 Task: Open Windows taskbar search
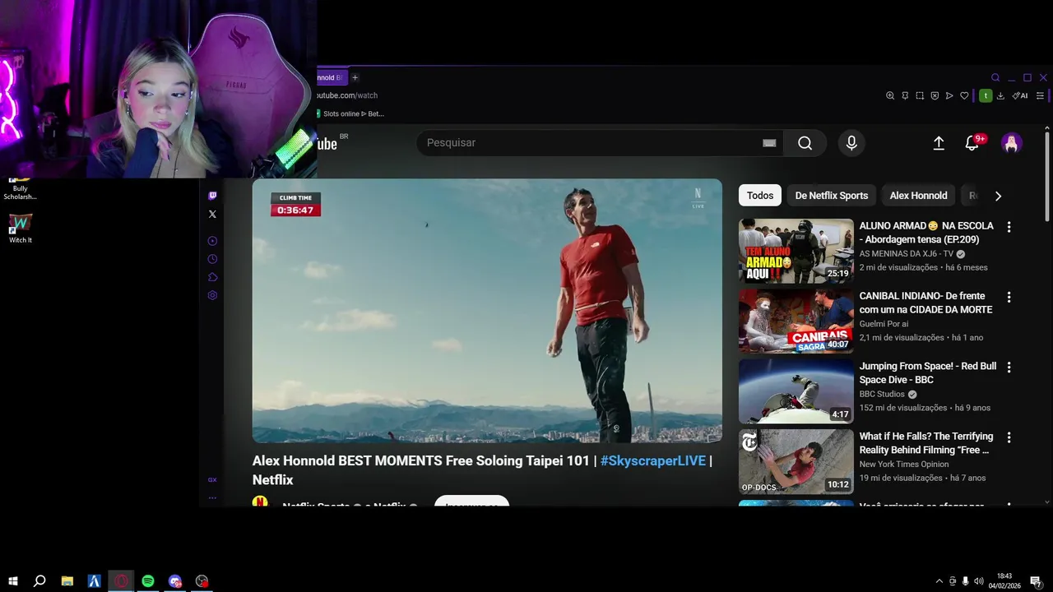(x=39, y=581)
